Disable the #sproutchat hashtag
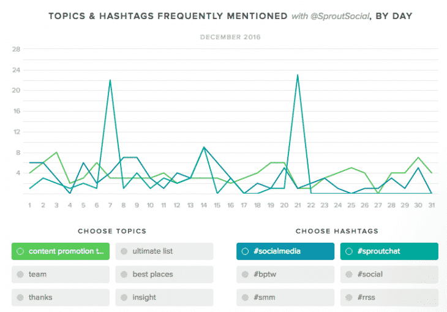Screen dimensions: 447x312 coord(389,251)
